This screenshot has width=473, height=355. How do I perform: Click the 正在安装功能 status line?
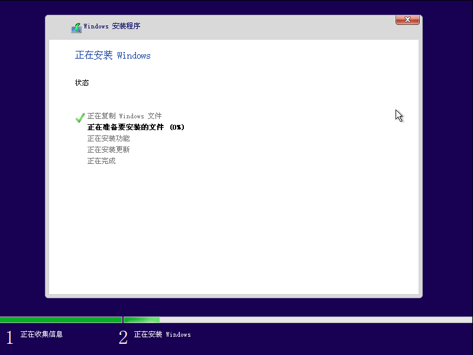click(x=110, y=138)
